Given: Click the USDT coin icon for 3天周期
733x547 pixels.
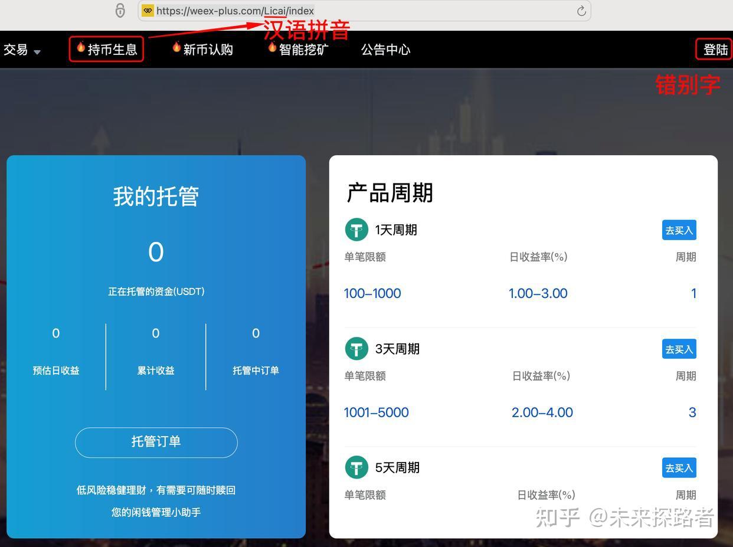Looking at the screenshot, I should [356, 348].
